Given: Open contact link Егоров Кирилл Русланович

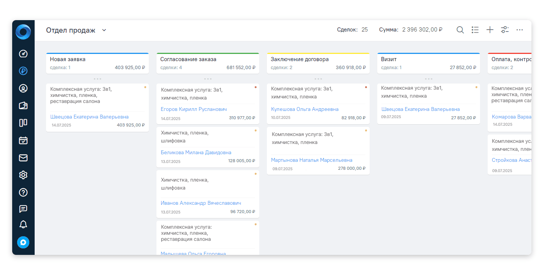Looking at the screenshot, I should tap(194, 109).
